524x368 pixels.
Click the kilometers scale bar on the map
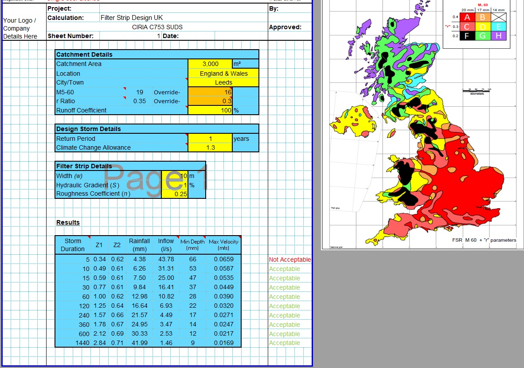coord(476,91)
